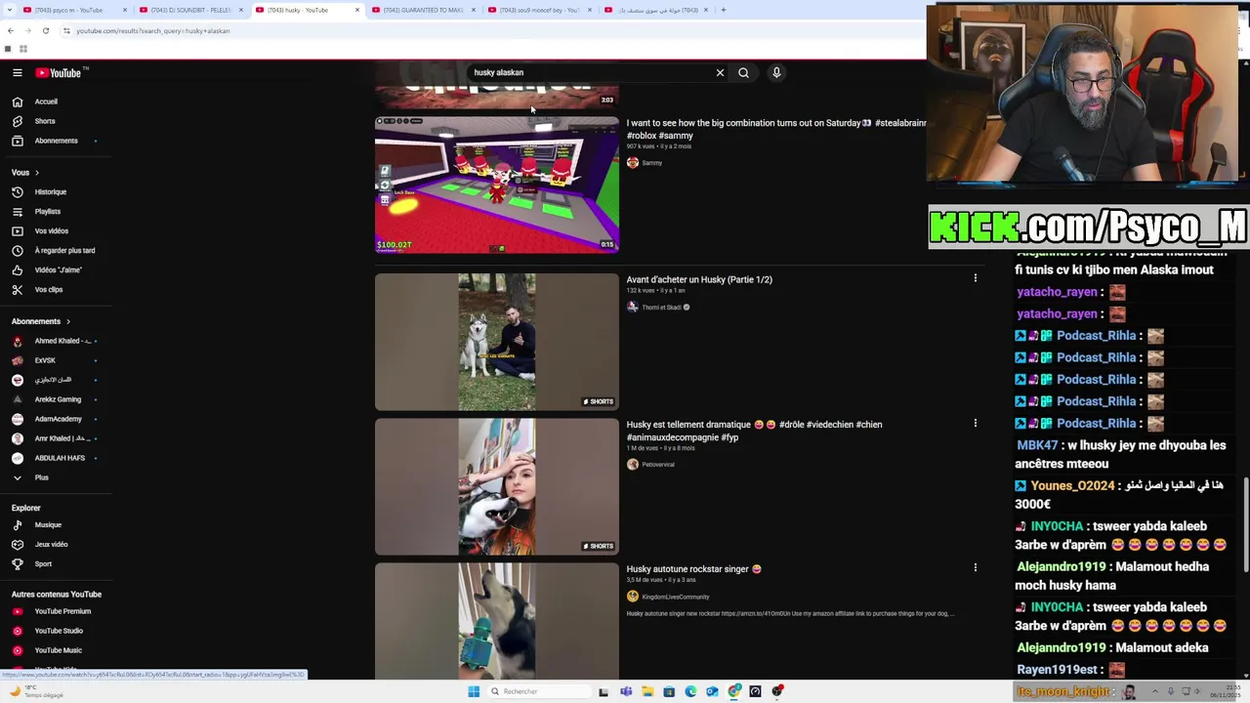
Task: Open the Edge browser taskbar icon
Action: coord(690,691)
